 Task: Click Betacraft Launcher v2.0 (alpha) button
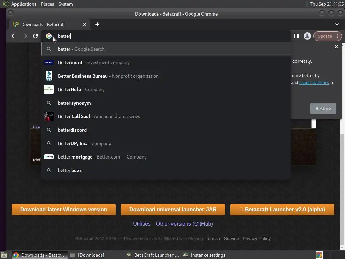pos(282,209)
